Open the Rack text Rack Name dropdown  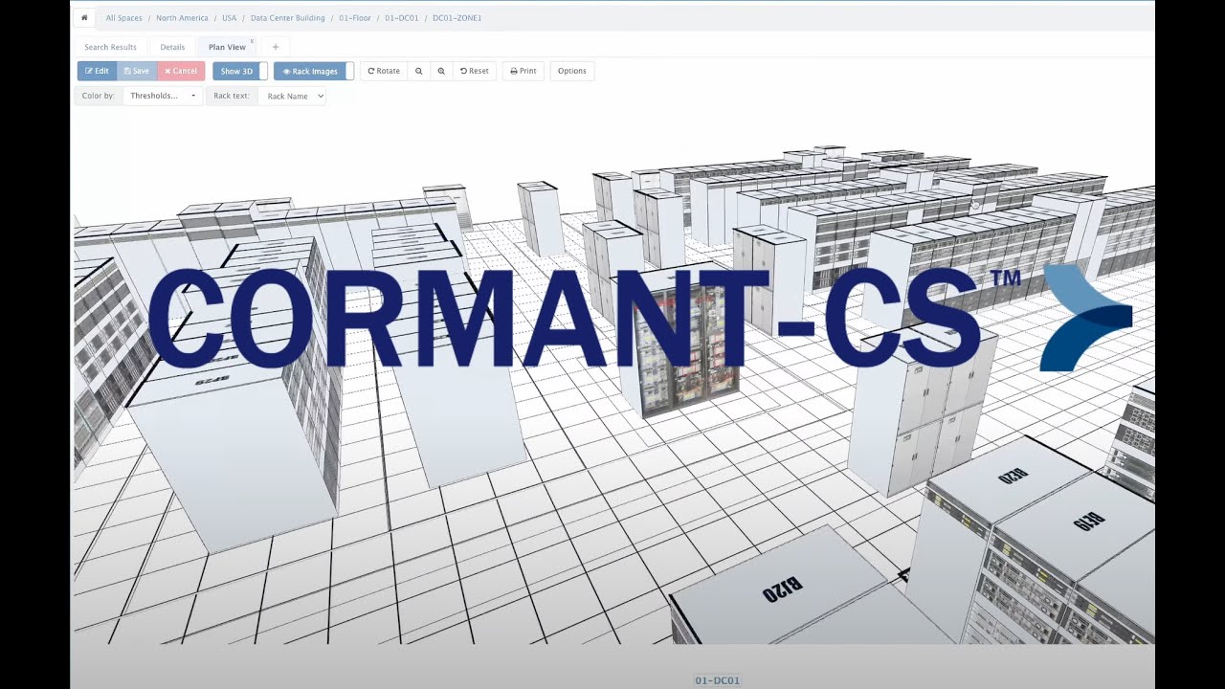tap(292, 96)
